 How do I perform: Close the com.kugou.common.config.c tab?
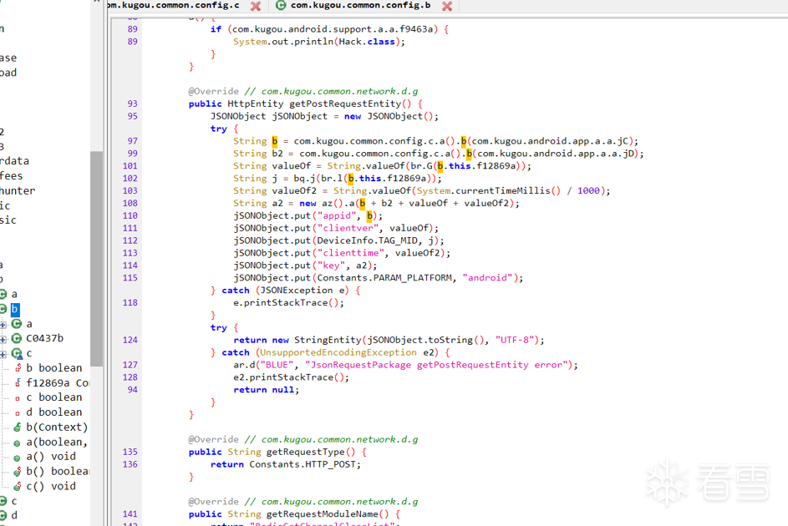tap(256, 6)
